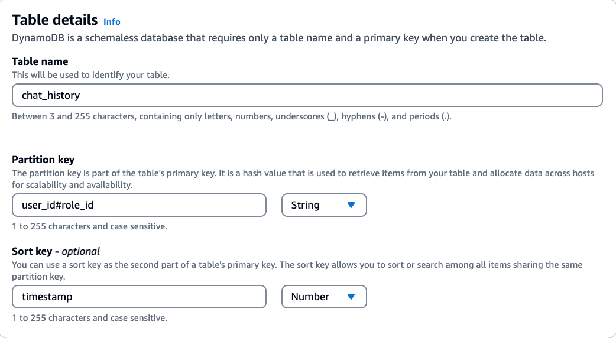Viewport: 616px width, 338px height.
Task: Click the blue arrow in the String dropdown
Action: (x=351, y=205)
